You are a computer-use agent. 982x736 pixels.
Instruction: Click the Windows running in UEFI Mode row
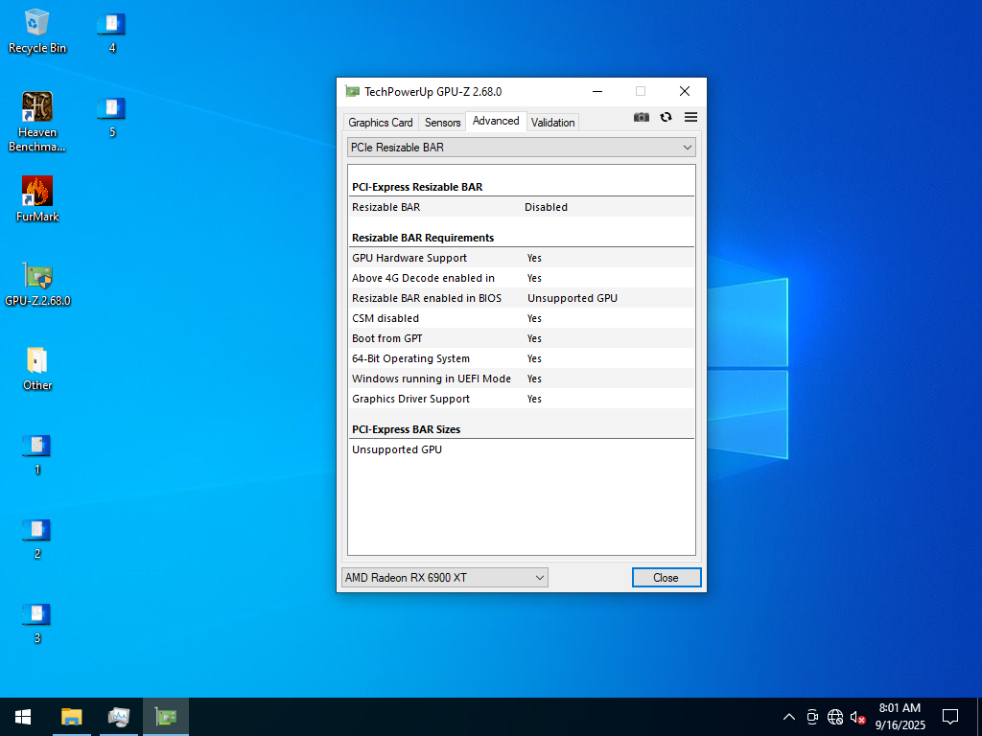(521, 379)
